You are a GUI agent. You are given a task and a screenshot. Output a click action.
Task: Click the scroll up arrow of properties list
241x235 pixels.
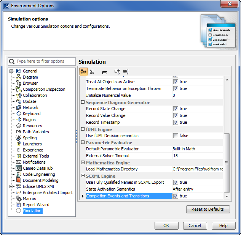(x=227, y=80)
